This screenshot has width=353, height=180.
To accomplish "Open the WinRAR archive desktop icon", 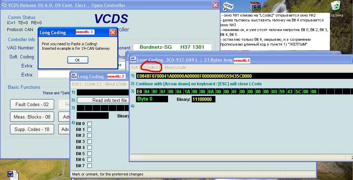I will 255,6.
